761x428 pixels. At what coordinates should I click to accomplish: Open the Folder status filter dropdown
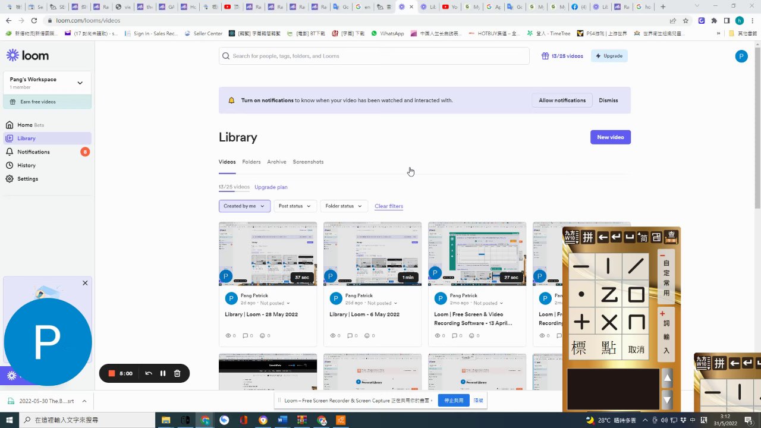coord(344,206)
